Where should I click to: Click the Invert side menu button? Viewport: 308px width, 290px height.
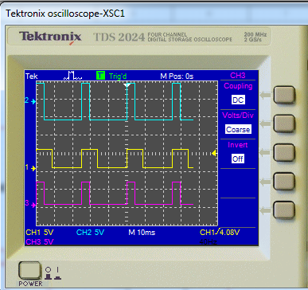284,153
